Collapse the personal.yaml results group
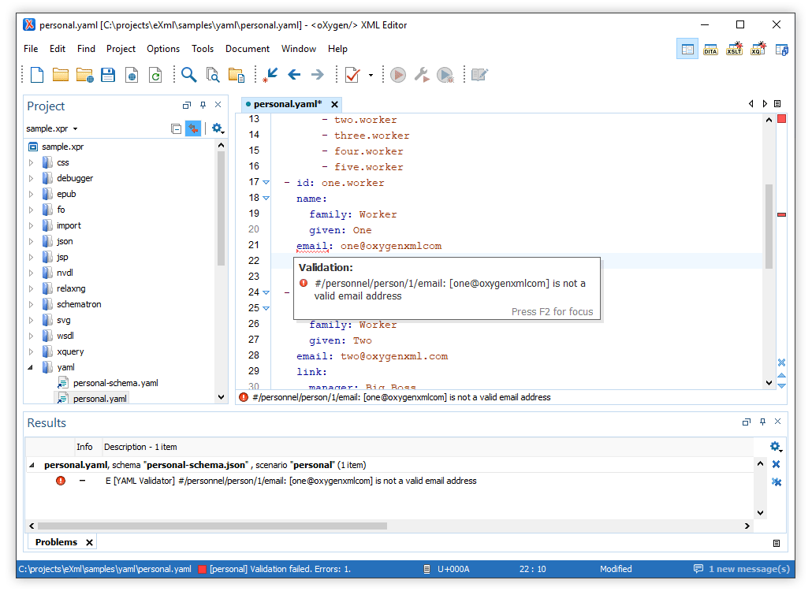The height and width of the screenshot is (591, 812). click(x=32, y=465)
